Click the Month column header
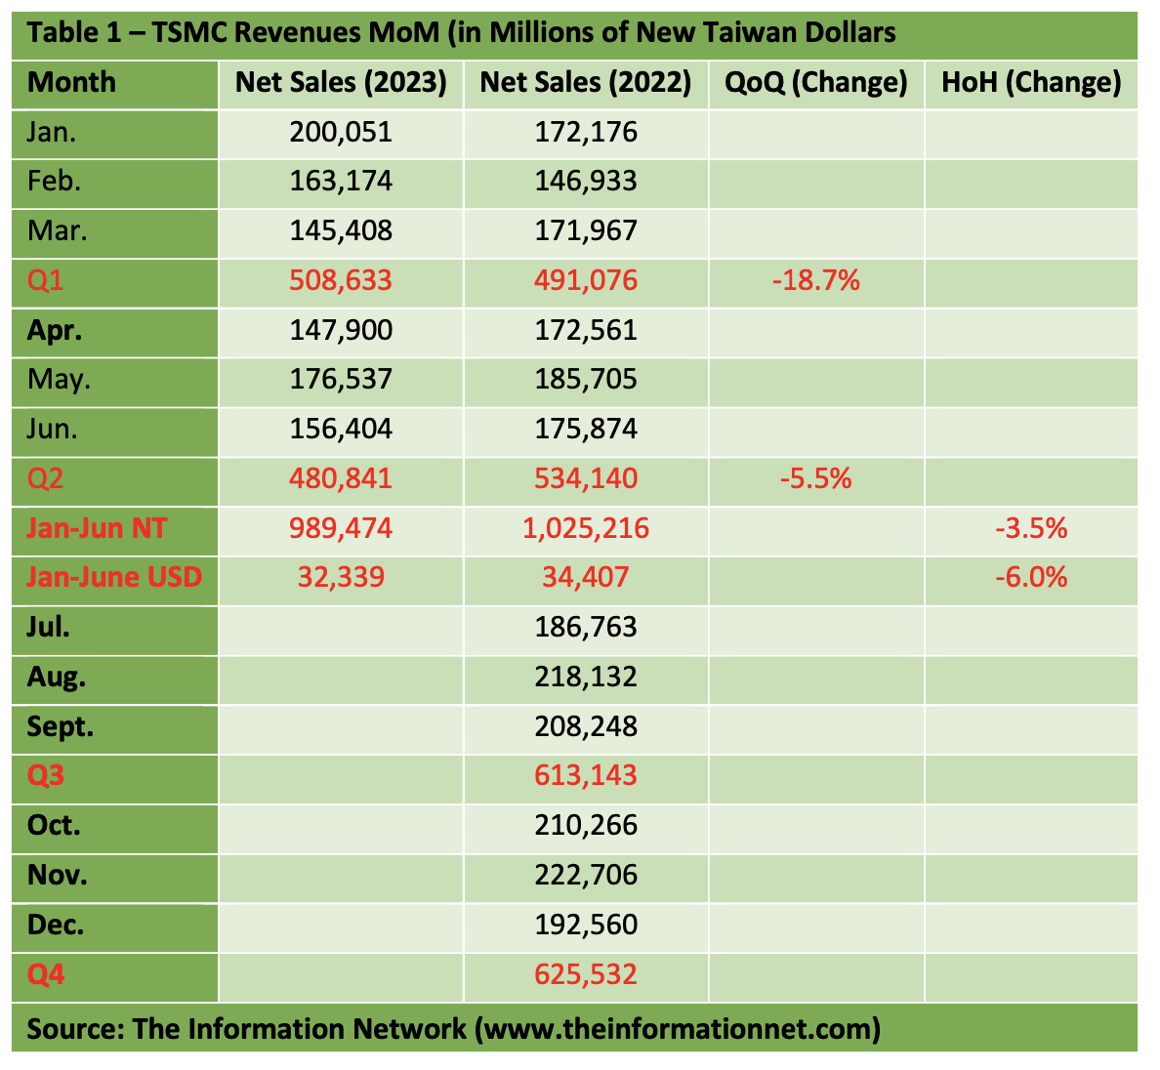This screenshot has height=1070, width=1160. 71,82
